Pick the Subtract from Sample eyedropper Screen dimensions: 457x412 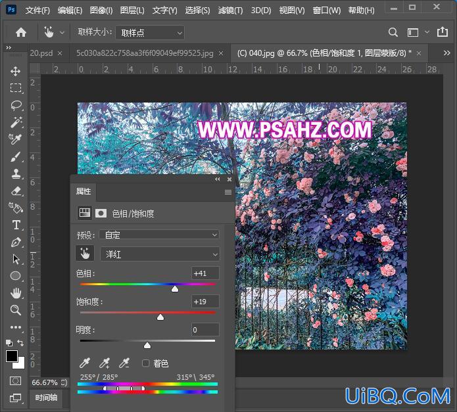coord(124,363)
